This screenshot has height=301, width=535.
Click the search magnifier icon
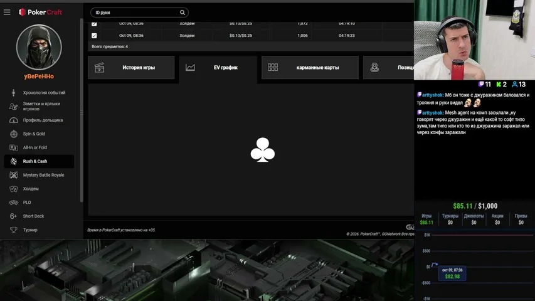[x=183, y=13]
